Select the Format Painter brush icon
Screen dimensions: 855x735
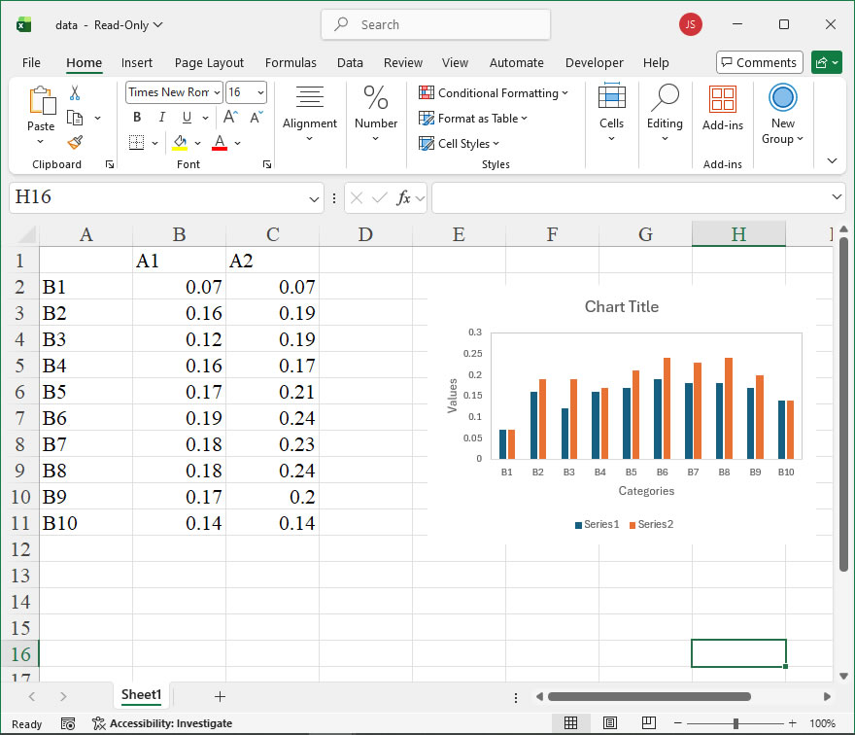75,142
